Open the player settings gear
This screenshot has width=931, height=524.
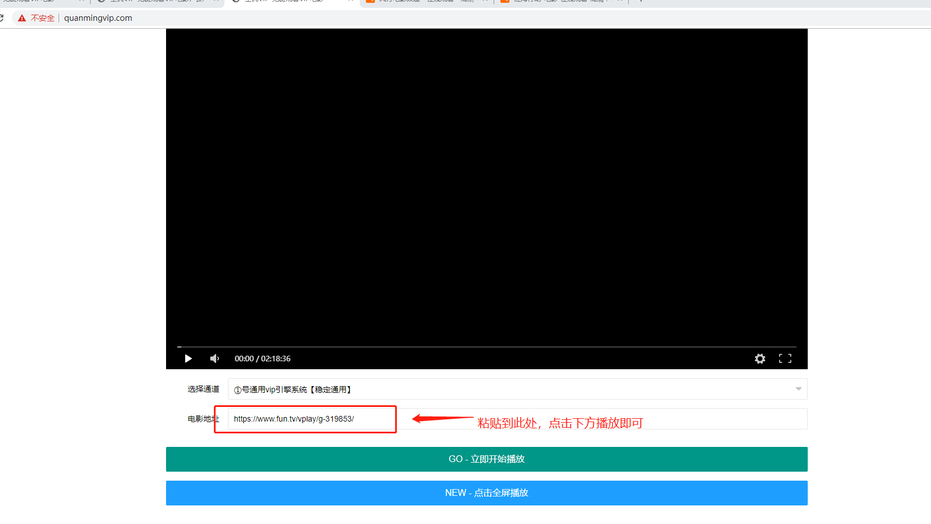point(760,359)
